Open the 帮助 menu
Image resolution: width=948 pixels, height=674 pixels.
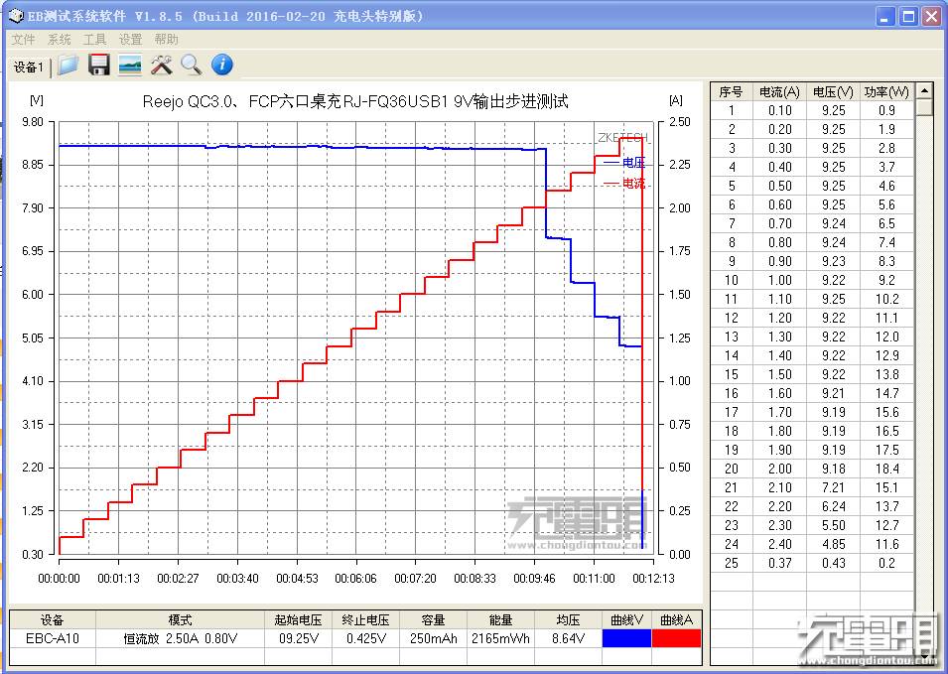pyautogui.click(x=166, y=40)
